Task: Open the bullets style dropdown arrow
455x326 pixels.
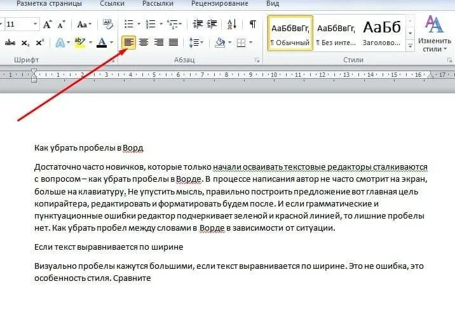Action: (x=139, y=24)
